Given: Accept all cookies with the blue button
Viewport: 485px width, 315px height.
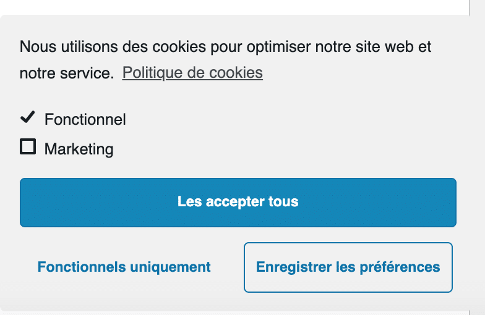Looking at the screenshot, I should [x=238, y=202].
